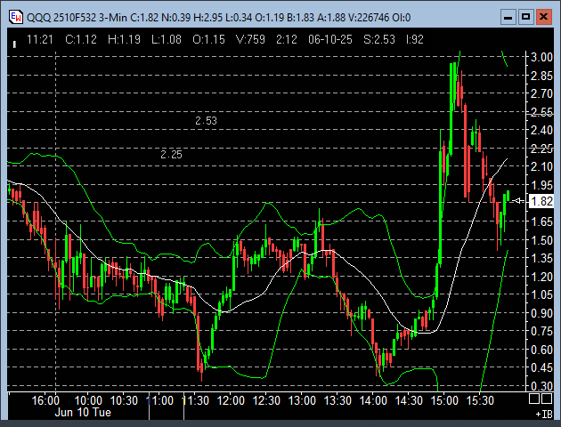
Task: Click the 2.10 price axis label
Action: pyautogui.click(x=541, y=167)
